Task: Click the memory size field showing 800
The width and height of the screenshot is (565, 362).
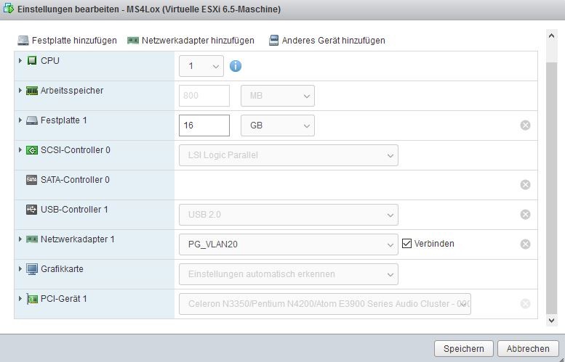Action: (x=204, y=96)
